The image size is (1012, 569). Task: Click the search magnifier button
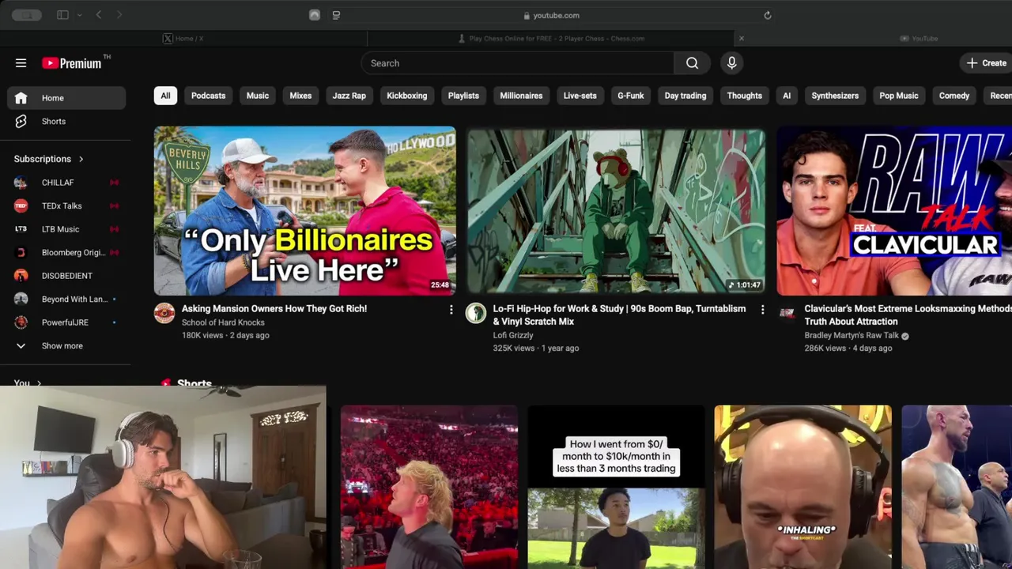pos(692,63)
